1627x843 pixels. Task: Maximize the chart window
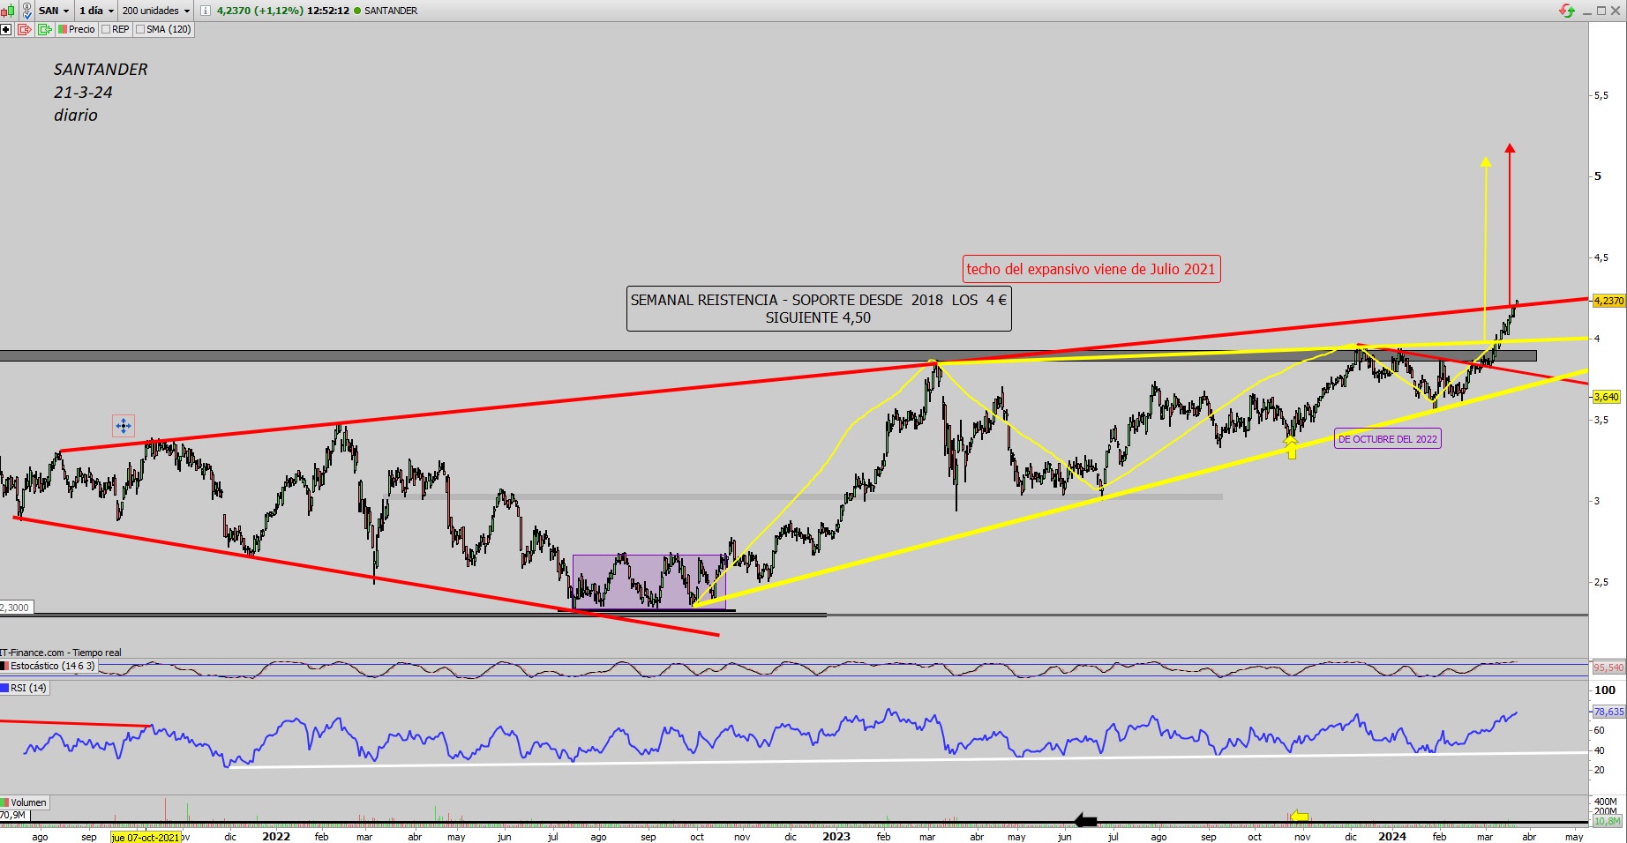point(1601,11)
